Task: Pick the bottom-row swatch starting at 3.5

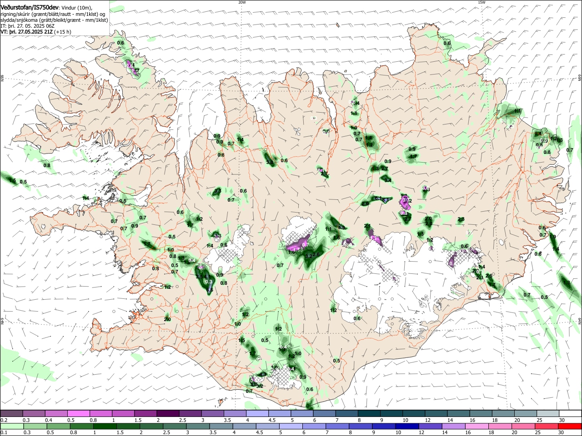Action: click(x=221, y=426)
